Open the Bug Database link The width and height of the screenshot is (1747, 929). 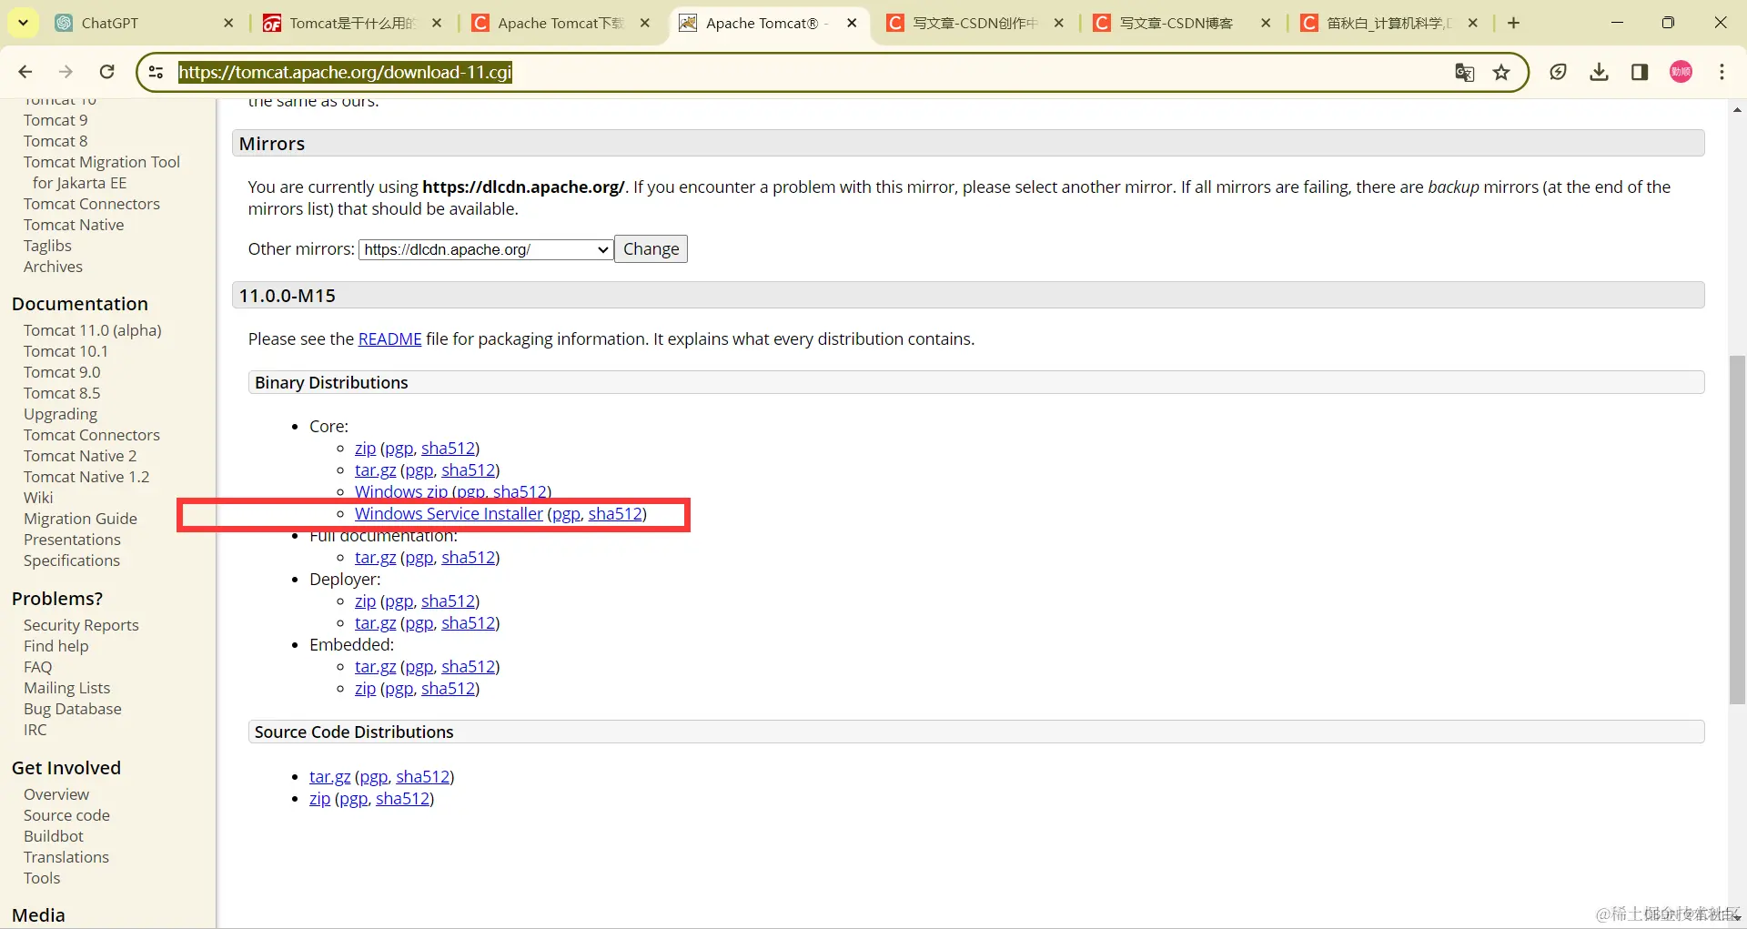[72, 709]
